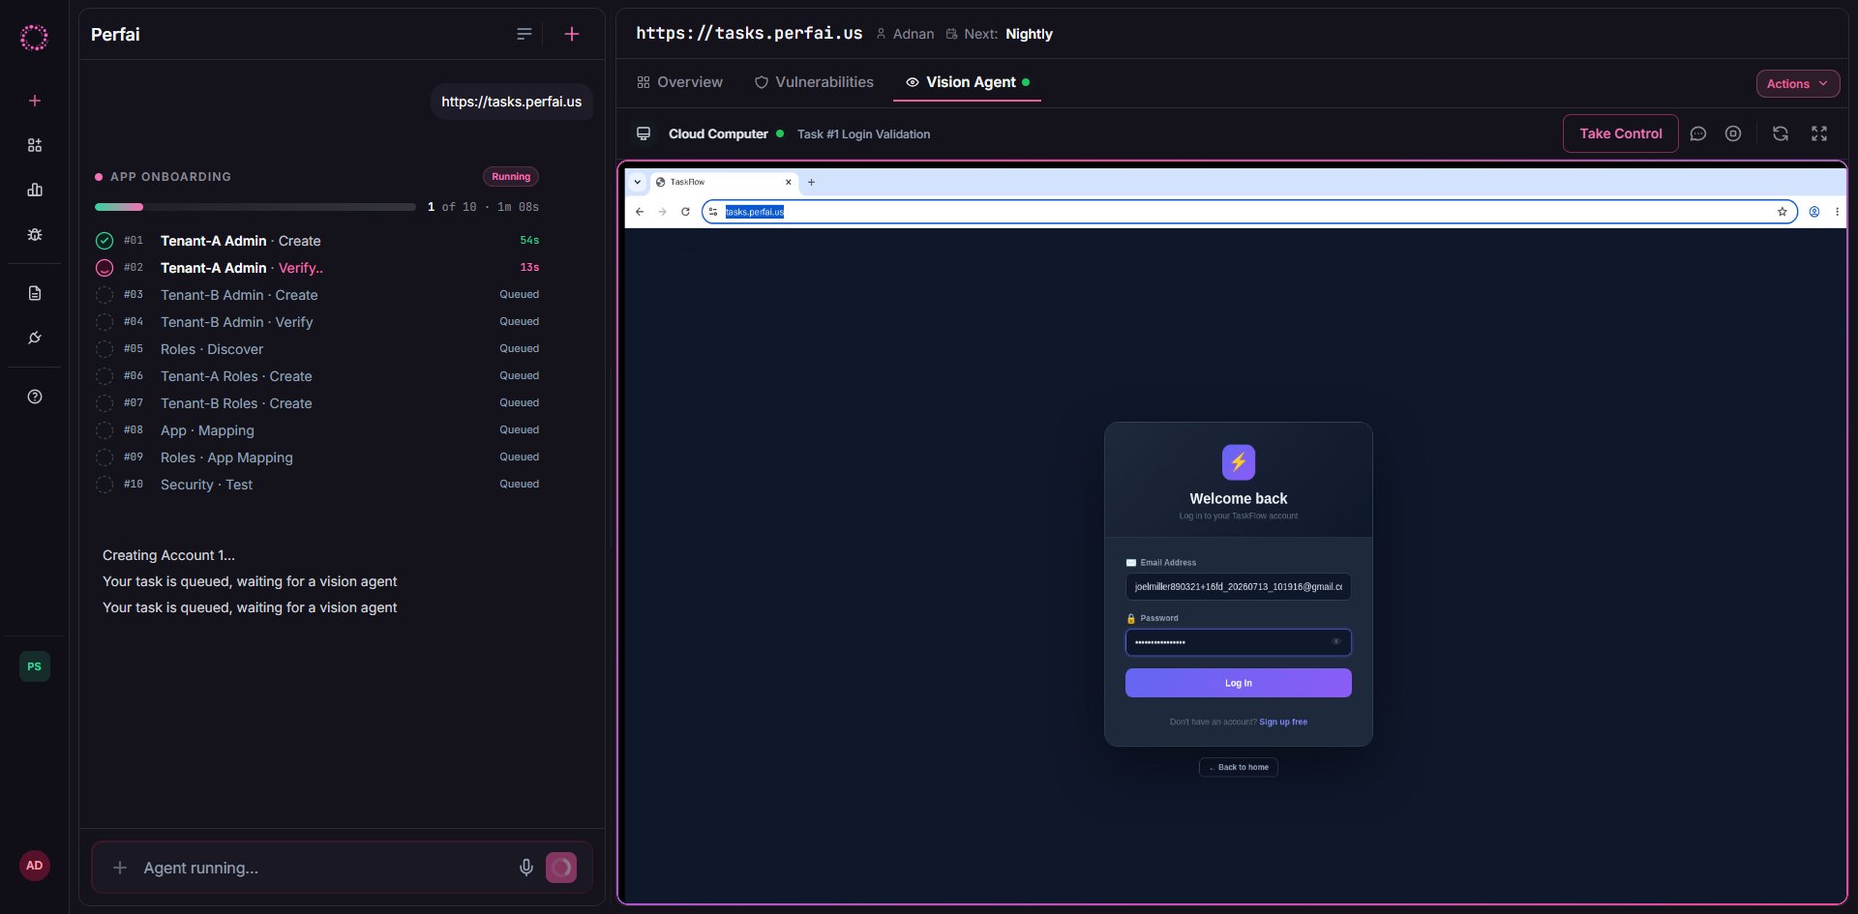Click the Password input field

(1239, 642)
